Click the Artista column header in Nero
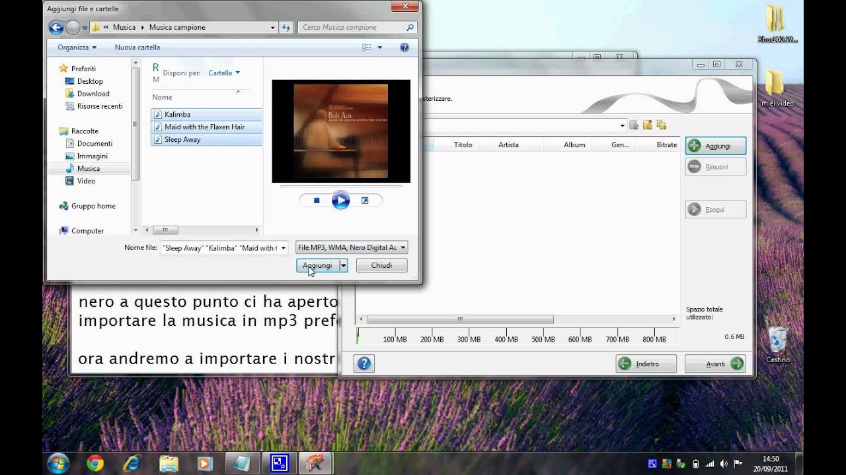 [508, 144]
